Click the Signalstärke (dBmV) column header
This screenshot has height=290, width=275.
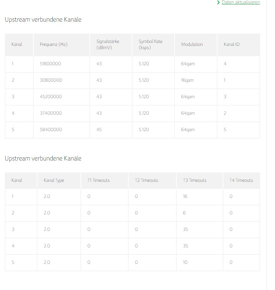[108, 44]
